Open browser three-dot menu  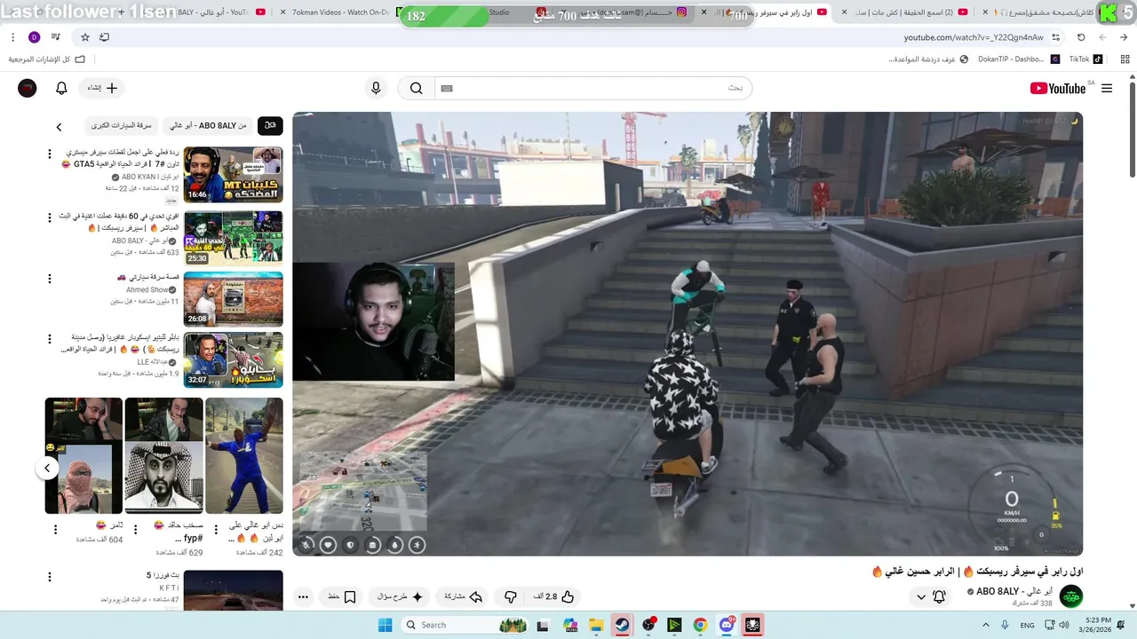[x=13, y=37]
